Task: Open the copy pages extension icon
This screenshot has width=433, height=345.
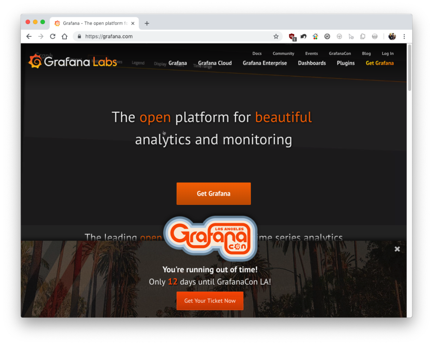Action: point(363,36)
